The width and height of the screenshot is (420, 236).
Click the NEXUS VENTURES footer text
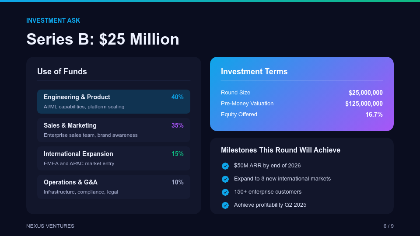50,226
